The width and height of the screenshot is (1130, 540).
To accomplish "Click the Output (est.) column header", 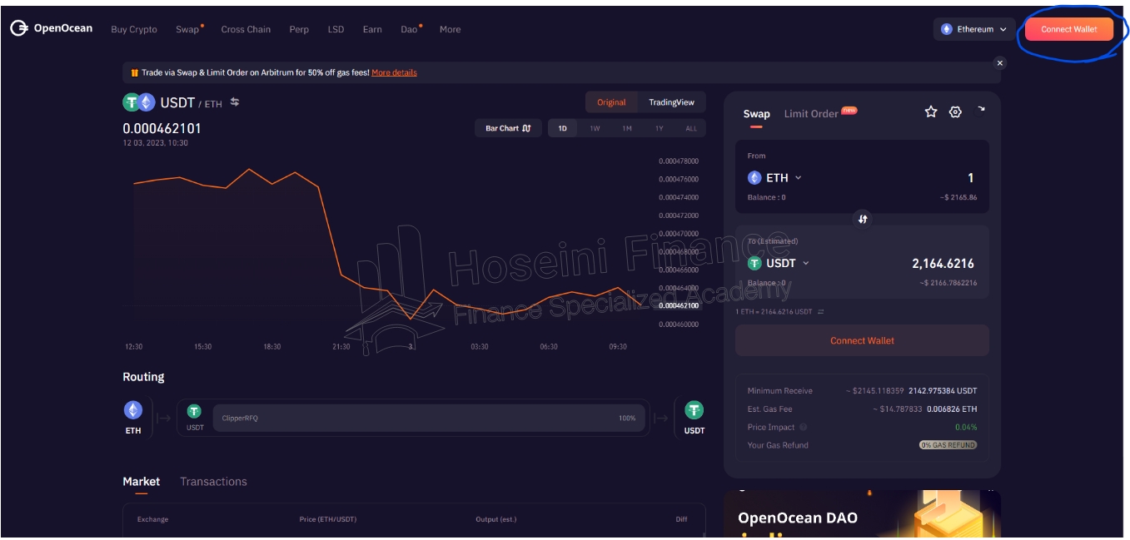I will click(496, 519).
